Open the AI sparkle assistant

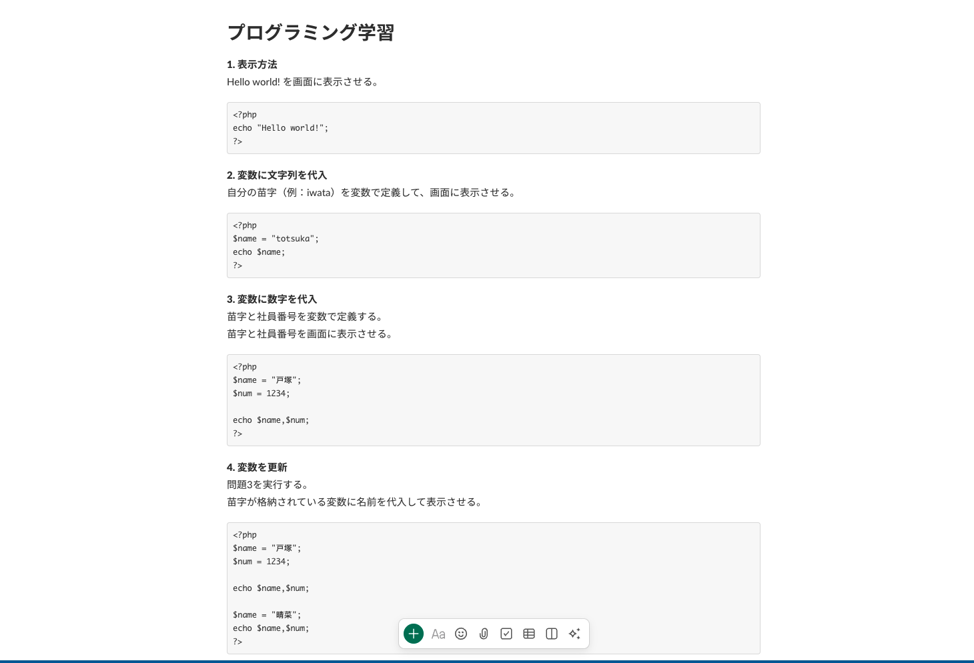pos(574,634)
